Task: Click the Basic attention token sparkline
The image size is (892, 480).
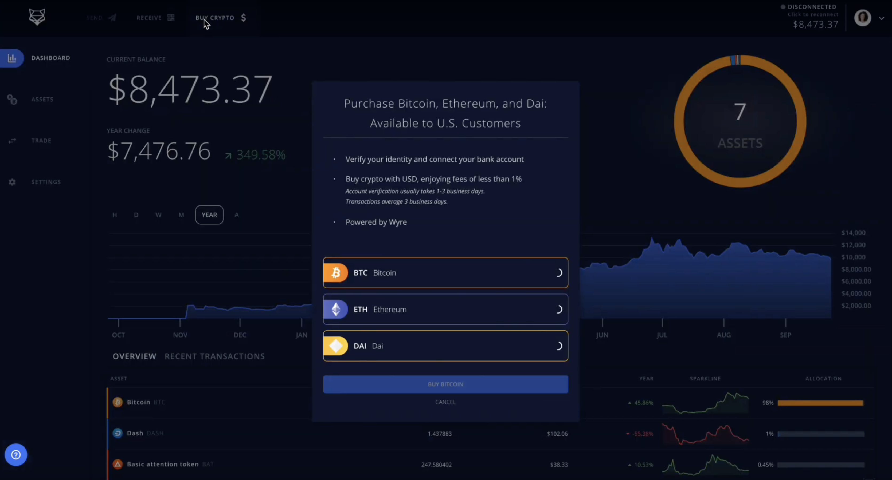Action: (x=705, y=465)
